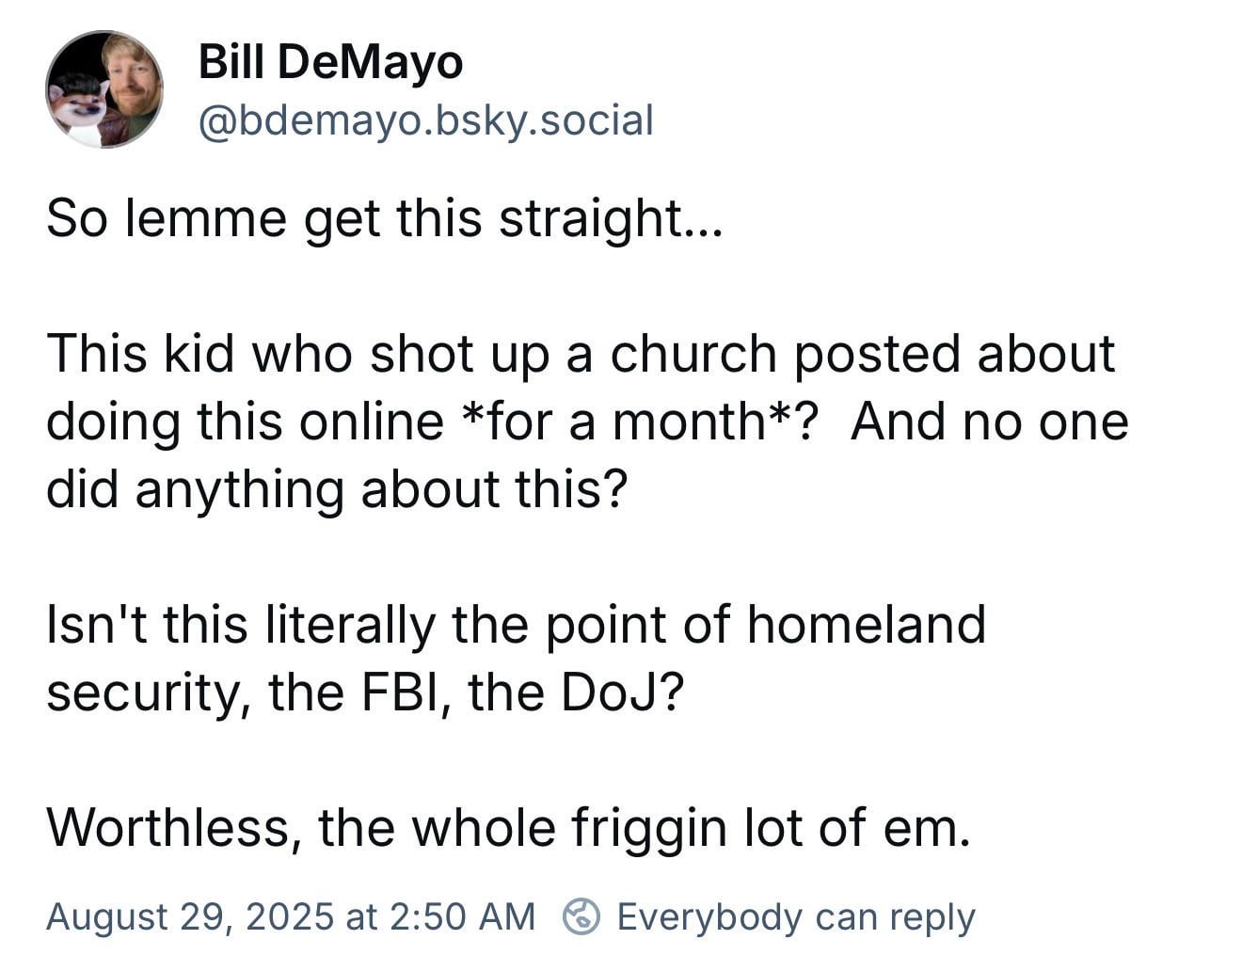Viewport: 1242px width, 971px height.
Task: Click the line starting with "Isn't this literally"
Action: pyautogui.click(x=516, y=625)
